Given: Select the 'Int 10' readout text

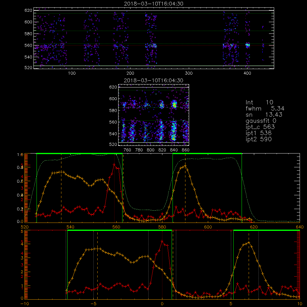Looking at the screenshot, I should click(259, 102).
